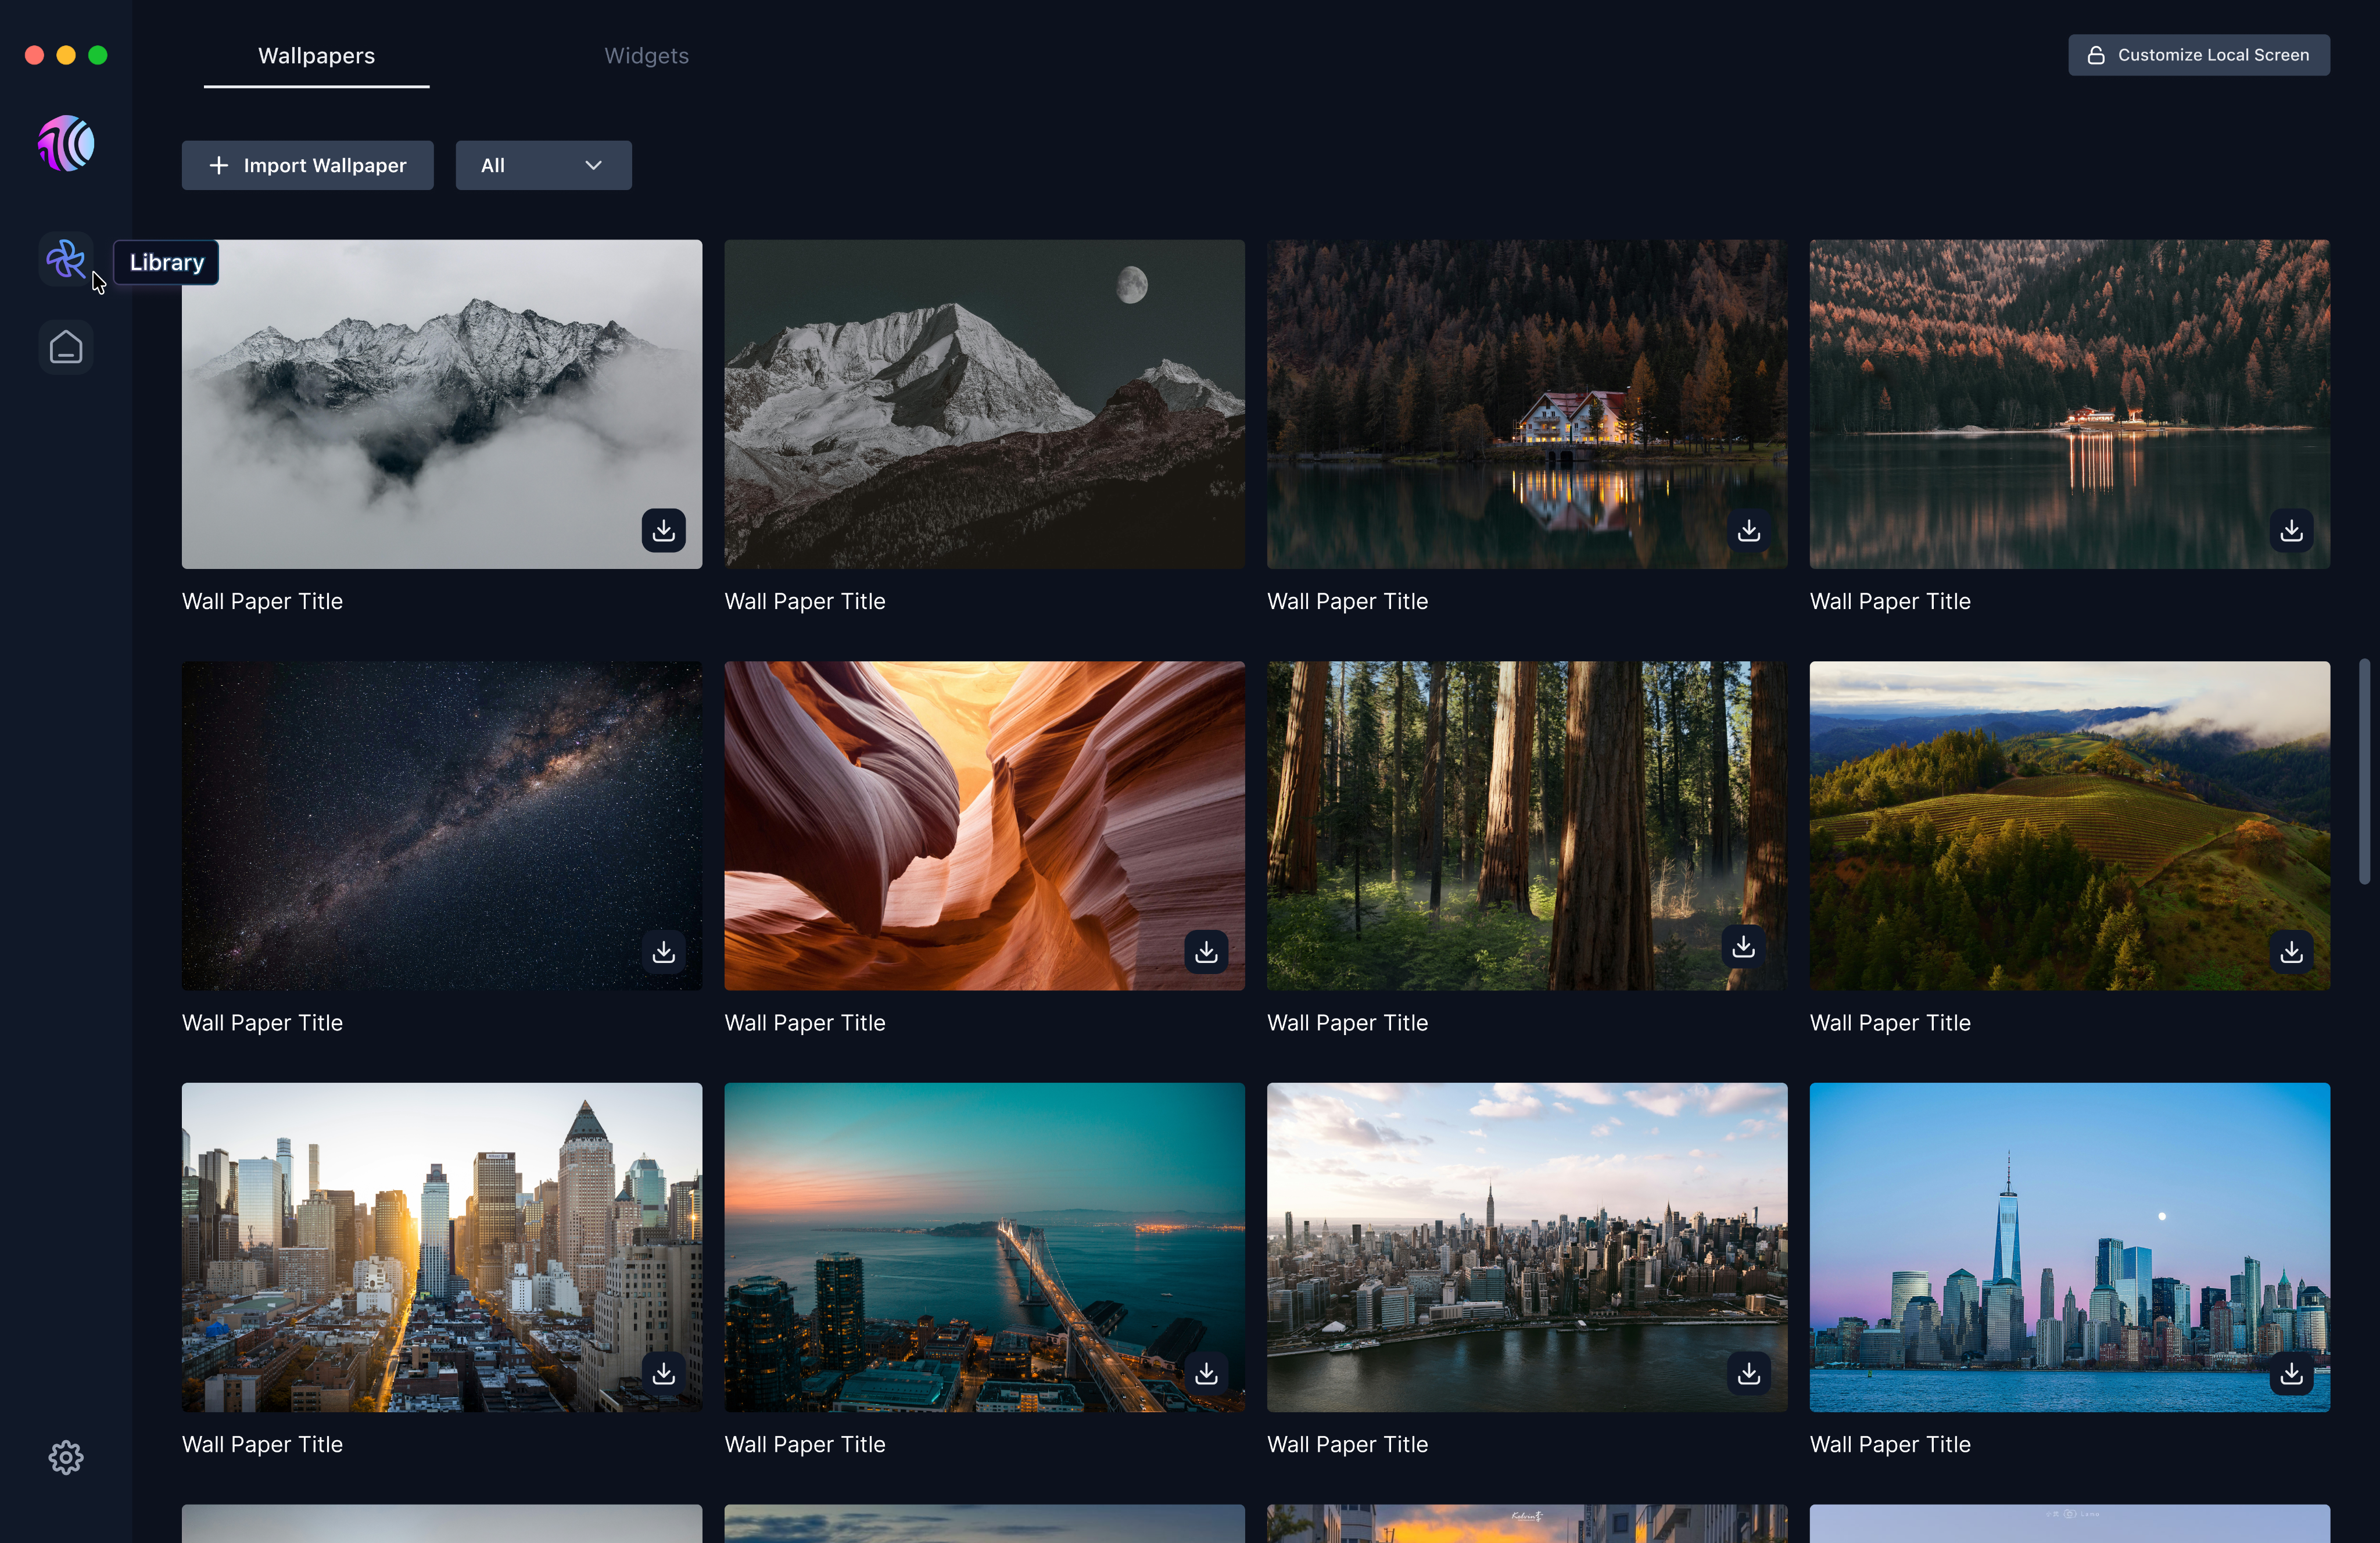The image size is (2380, 1543).
Task: Open the Manhattan aerial skyline thumbnail
Action: pos(1526,1246)
